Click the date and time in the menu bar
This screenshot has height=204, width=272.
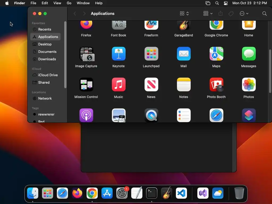[x=250, y=3]
